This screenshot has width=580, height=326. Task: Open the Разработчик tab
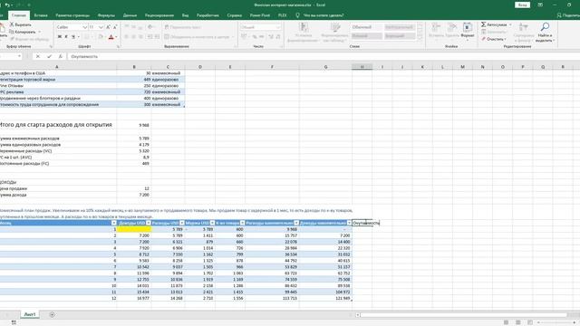pyautogui.click(x=208, y=15)
